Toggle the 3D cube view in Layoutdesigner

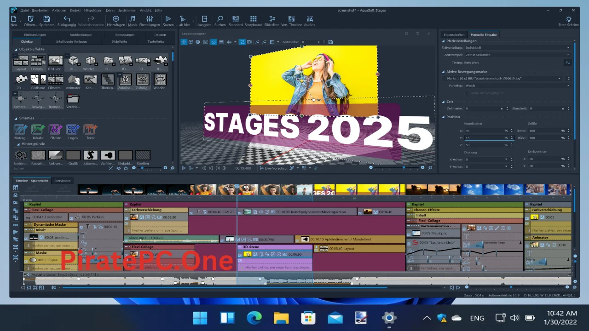click(191, 42)
